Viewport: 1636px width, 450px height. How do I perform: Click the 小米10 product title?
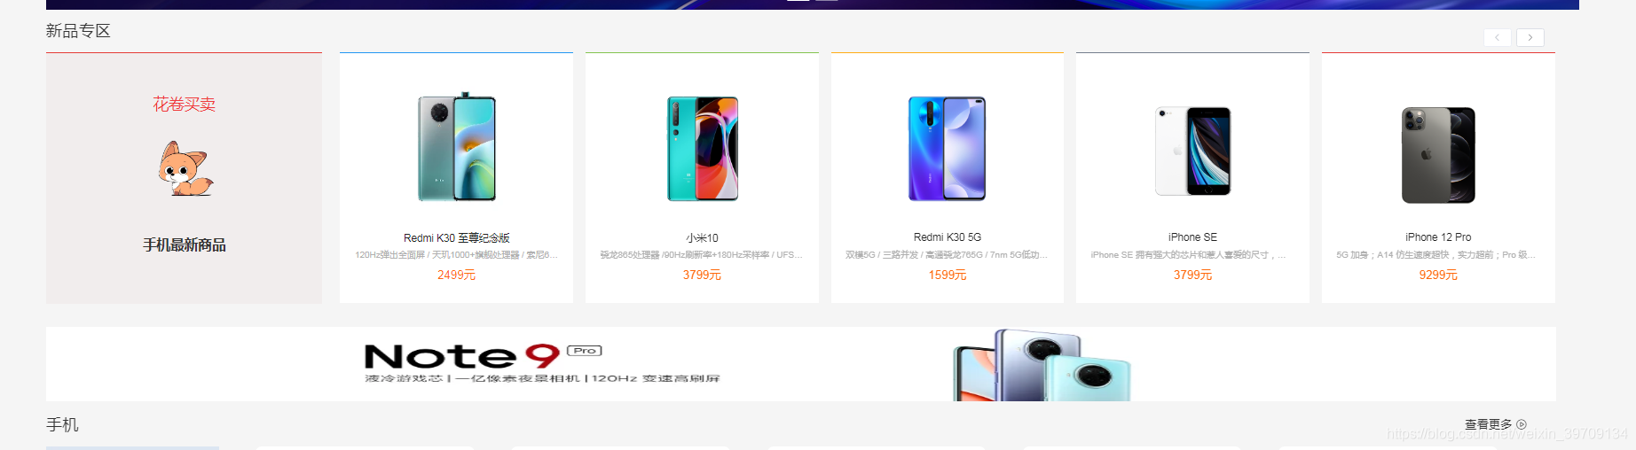702,237
